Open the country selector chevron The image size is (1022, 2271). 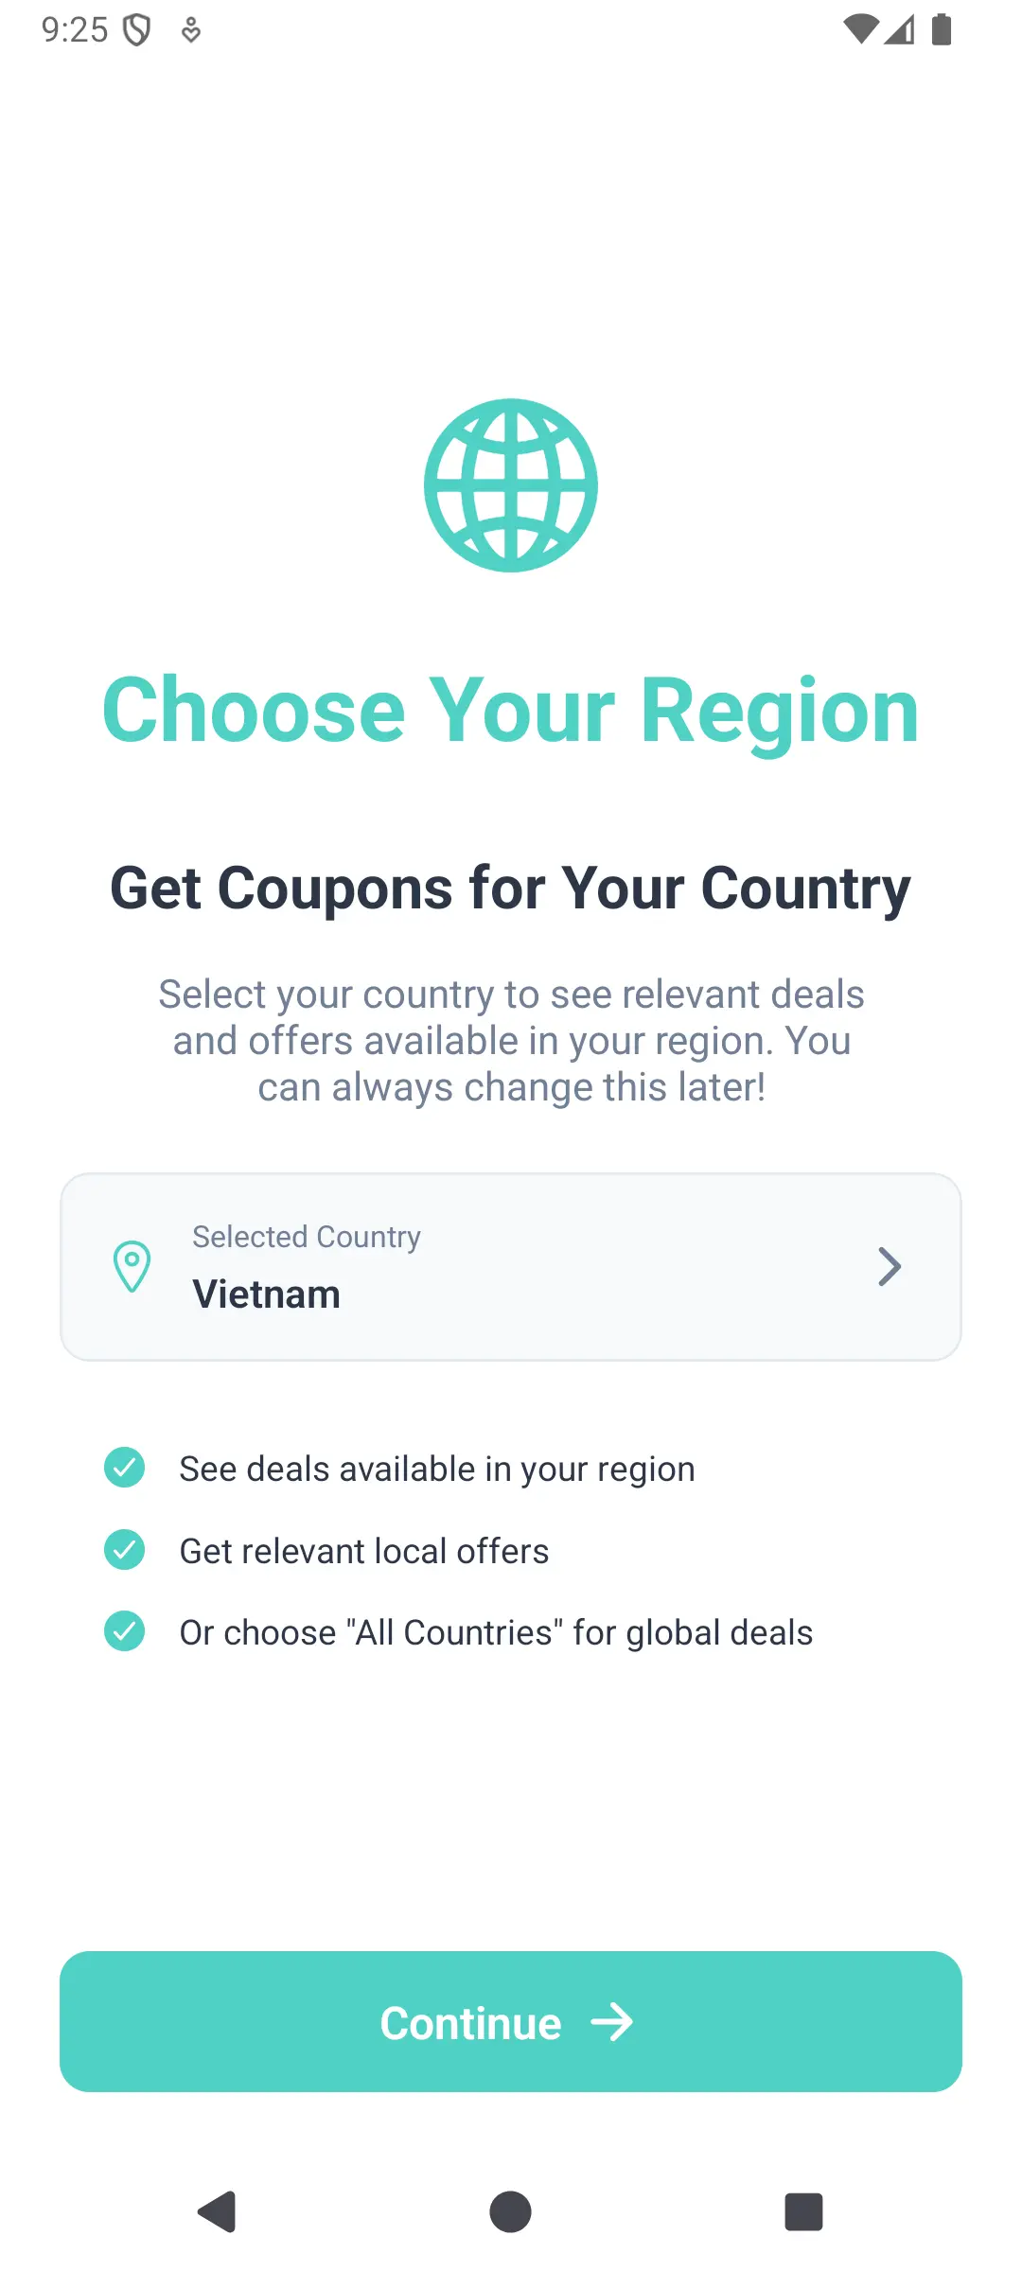click(x=888, y=1266)
